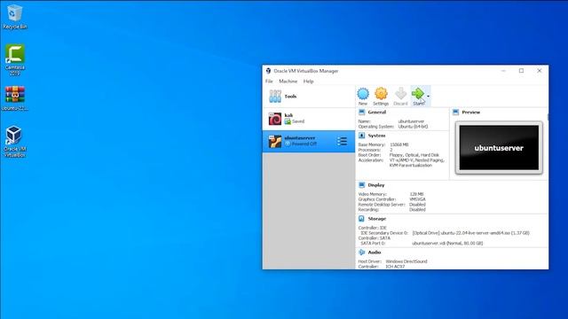Click the kali VM Debian swirl icon
Viewport: 568px width, 319px height.
(274, 119)
